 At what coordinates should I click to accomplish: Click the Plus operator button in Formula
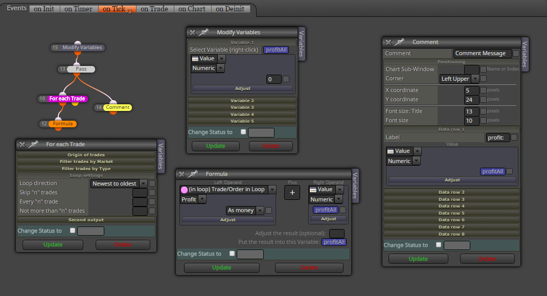pyautogui.click(x=292, y=192)
